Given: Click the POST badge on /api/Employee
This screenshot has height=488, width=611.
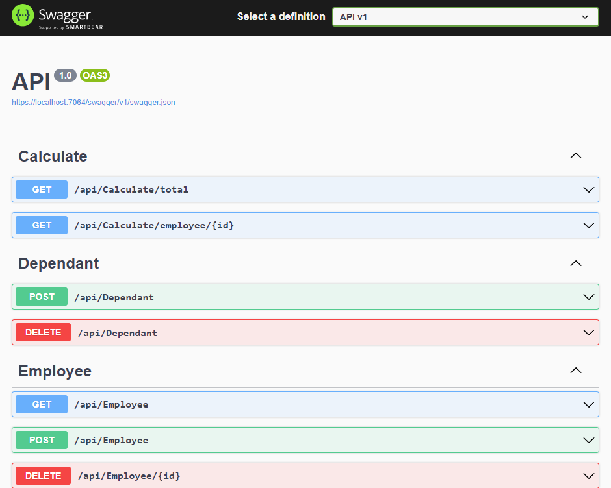Looking at the screenshot, I should [41, 439].
